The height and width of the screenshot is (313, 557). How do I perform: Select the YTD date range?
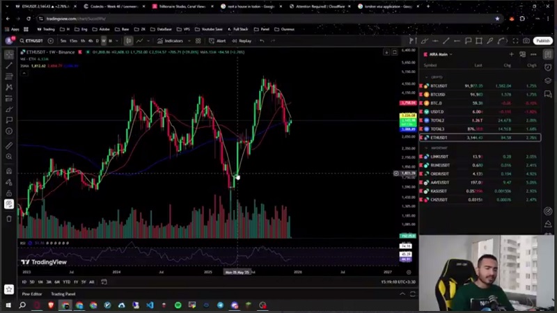66,282
